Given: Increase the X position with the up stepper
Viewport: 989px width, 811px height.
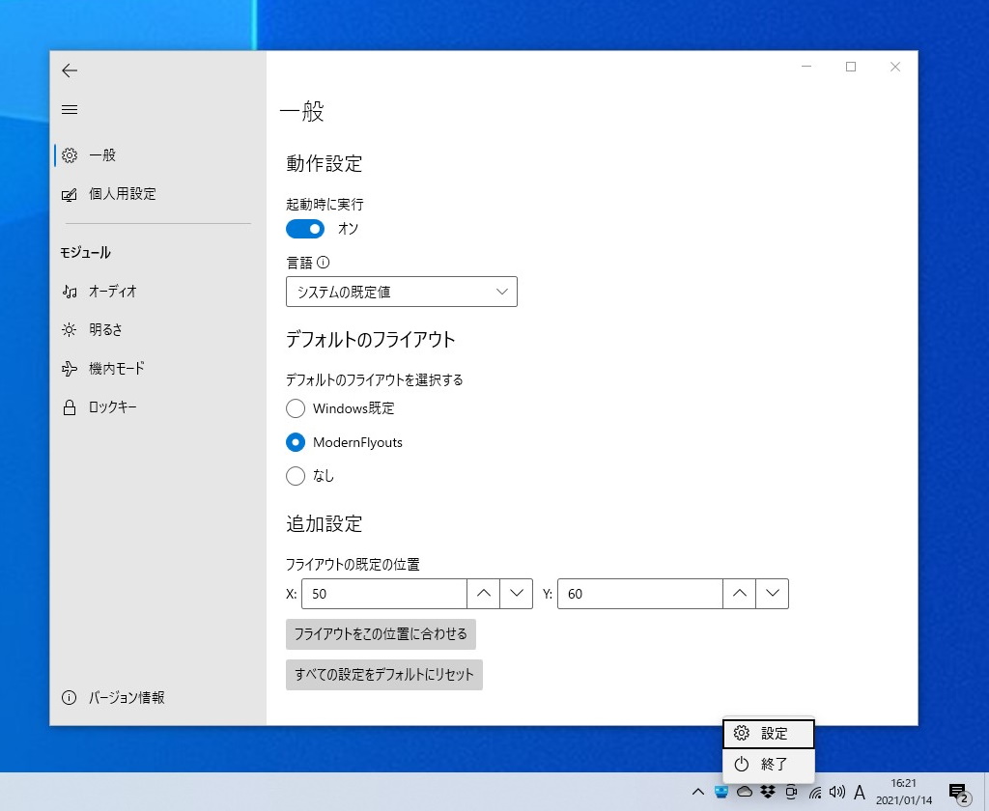Looking at the screenshot, I should (484, 594).
